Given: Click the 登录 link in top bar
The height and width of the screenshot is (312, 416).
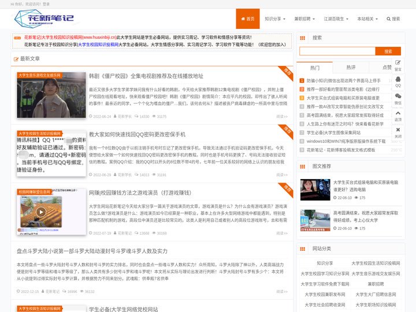Looking at the screenshot, I should coord(46,4).
